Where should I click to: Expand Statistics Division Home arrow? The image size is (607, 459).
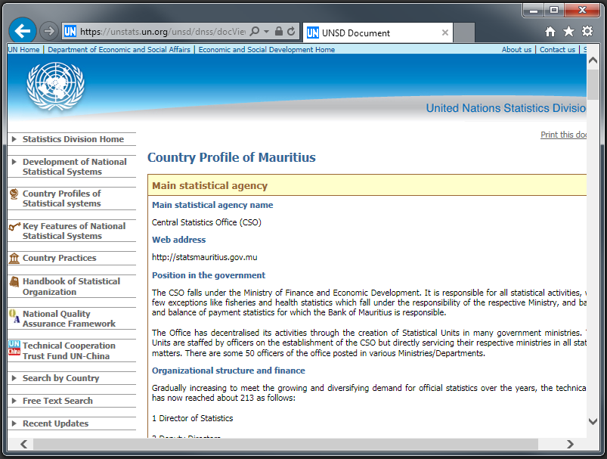[x=14, y=139]
